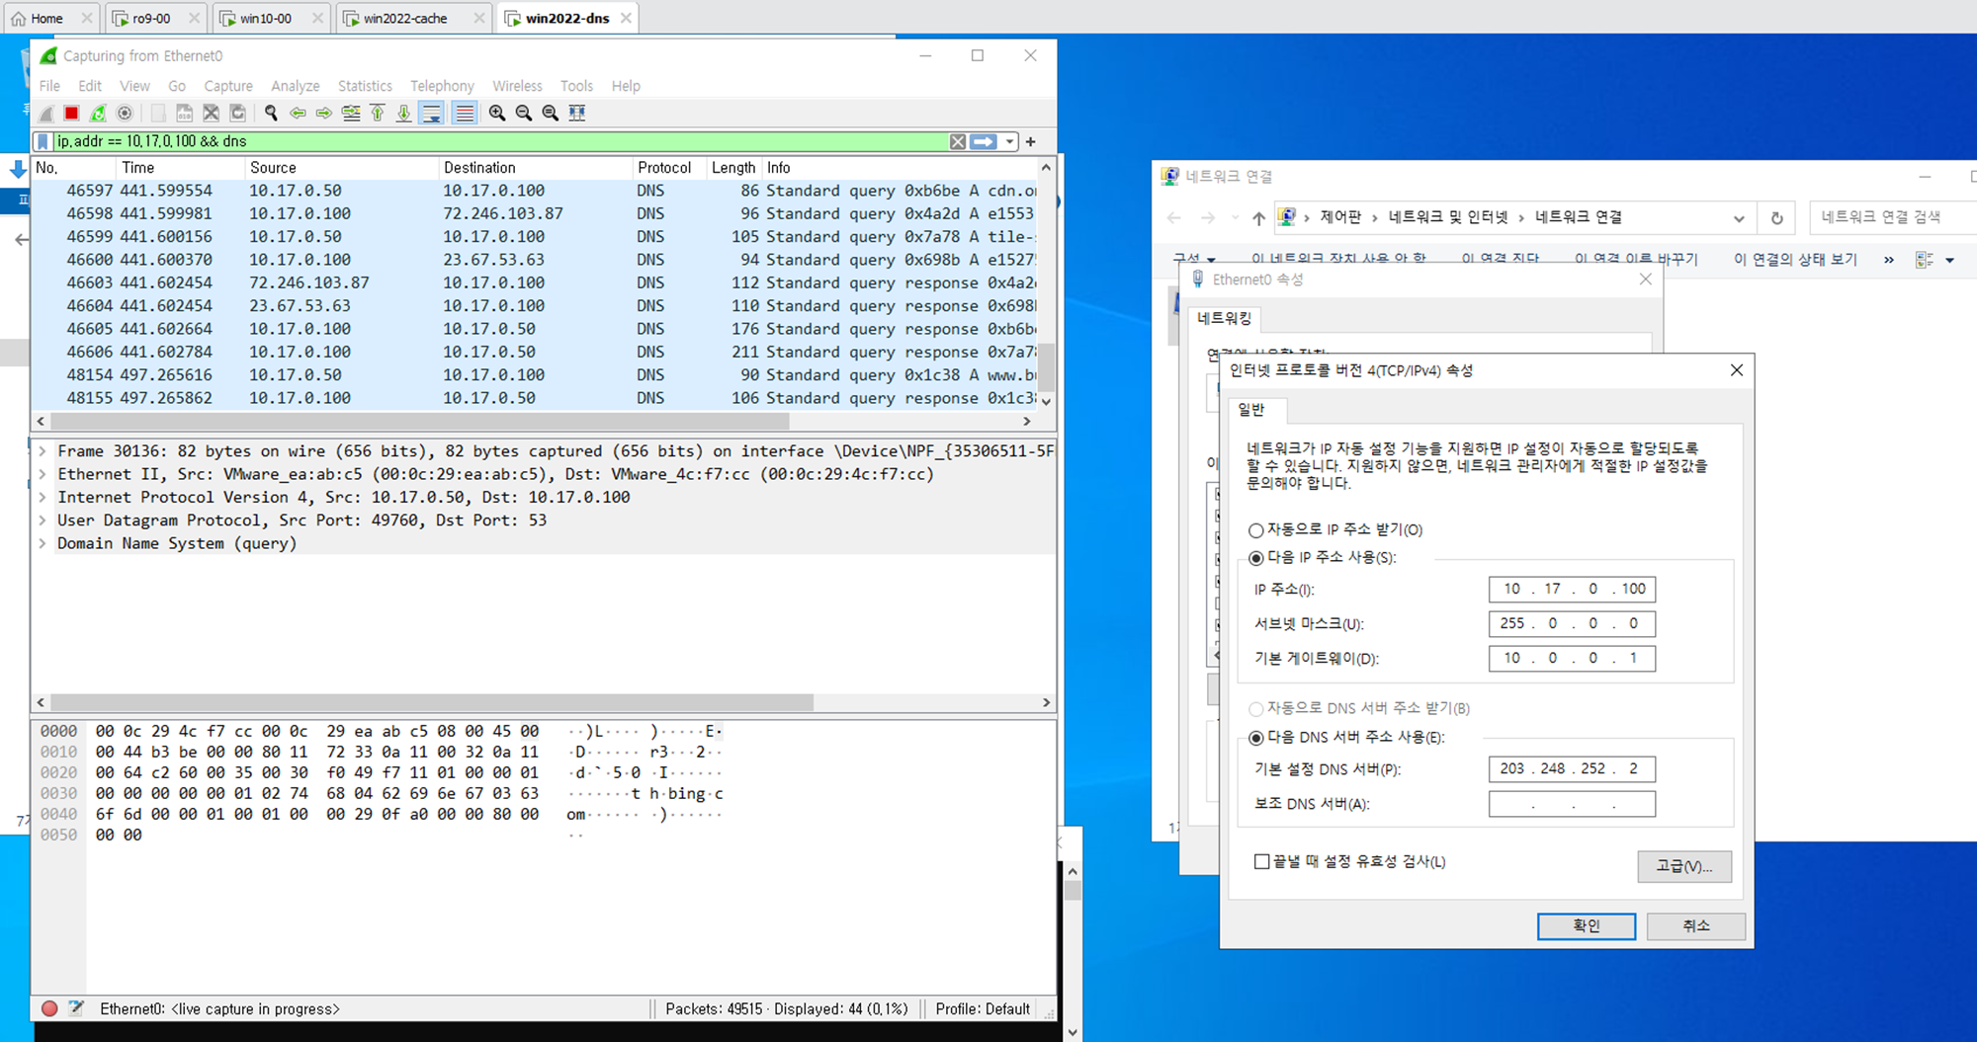This screenshot has height=1042, width=1977.
Task: Open the view options dropdown arrow
Action: (x=1950, y=261)
